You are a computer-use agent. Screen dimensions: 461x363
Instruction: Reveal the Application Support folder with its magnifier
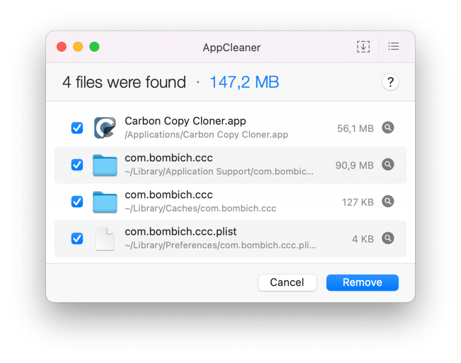[388, 165]
